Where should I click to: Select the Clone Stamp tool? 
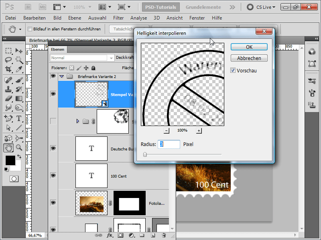pyautogui.click(x=8, y=89)
